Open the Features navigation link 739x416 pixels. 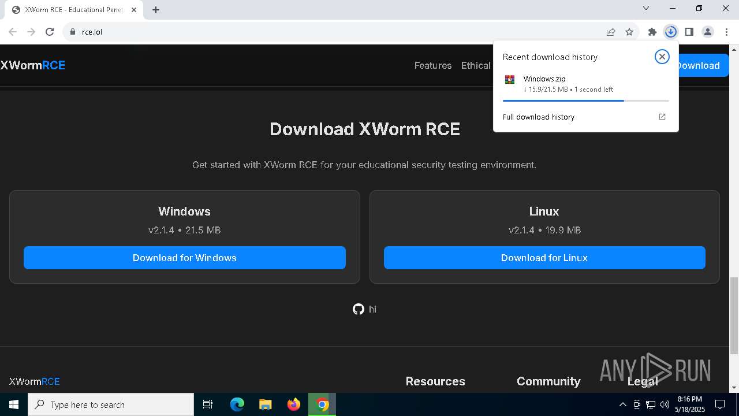tap(433, 65)
